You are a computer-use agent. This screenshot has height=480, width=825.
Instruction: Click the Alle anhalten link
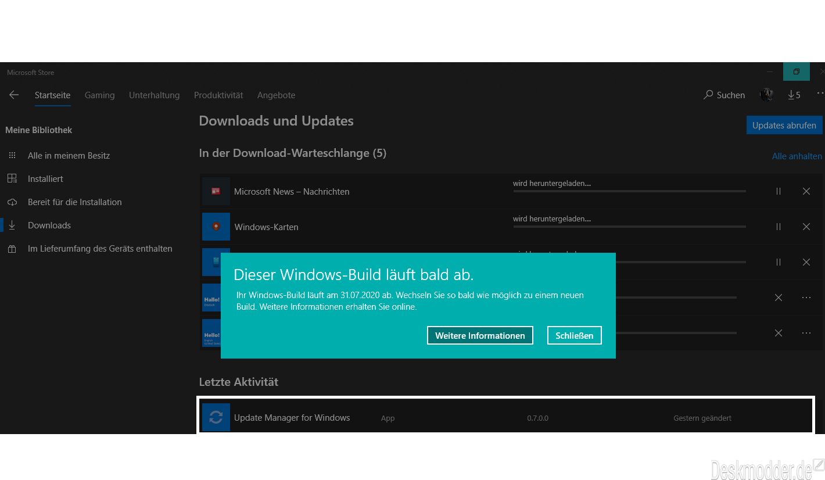point(797,156)
